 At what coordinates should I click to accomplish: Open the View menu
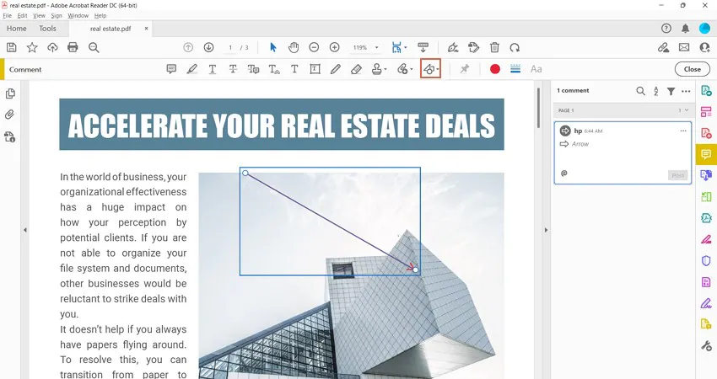(39, 15)
